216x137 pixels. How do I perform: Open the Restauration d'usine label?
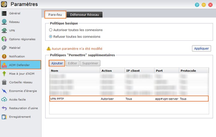point(23,108)
